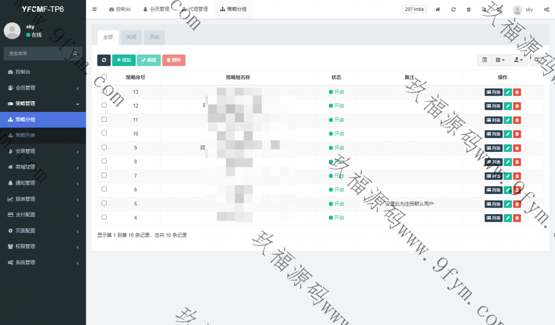Switch to the 关闭 filter tab
This screenshot has height=325, width=555.
(x=131, y=37)
